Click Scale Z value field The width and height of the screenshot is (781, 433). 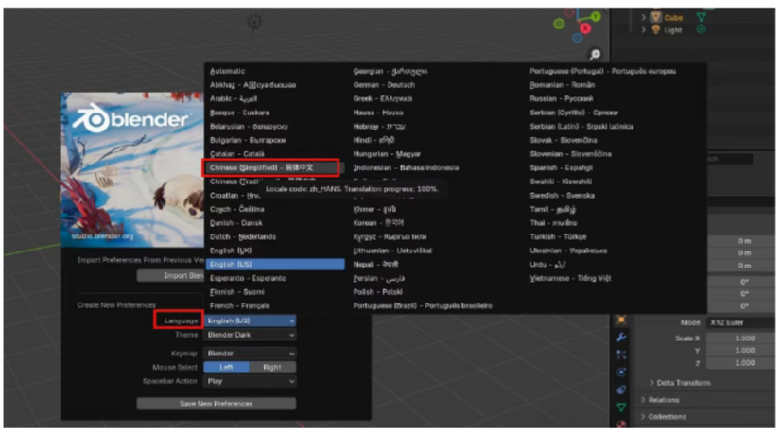[x=741, y=363]
